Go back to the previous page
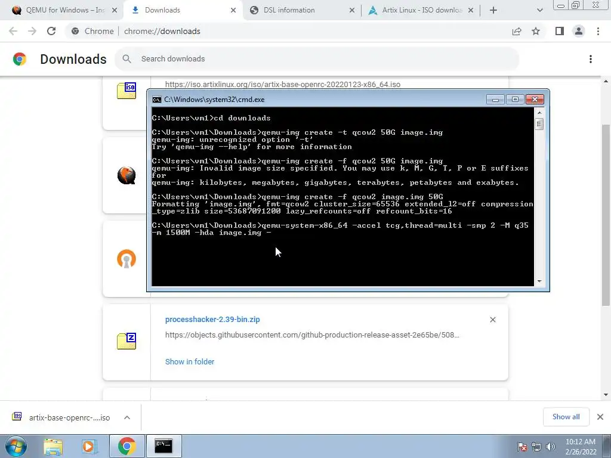Screen dimensions: 611x458 [13, 31]
